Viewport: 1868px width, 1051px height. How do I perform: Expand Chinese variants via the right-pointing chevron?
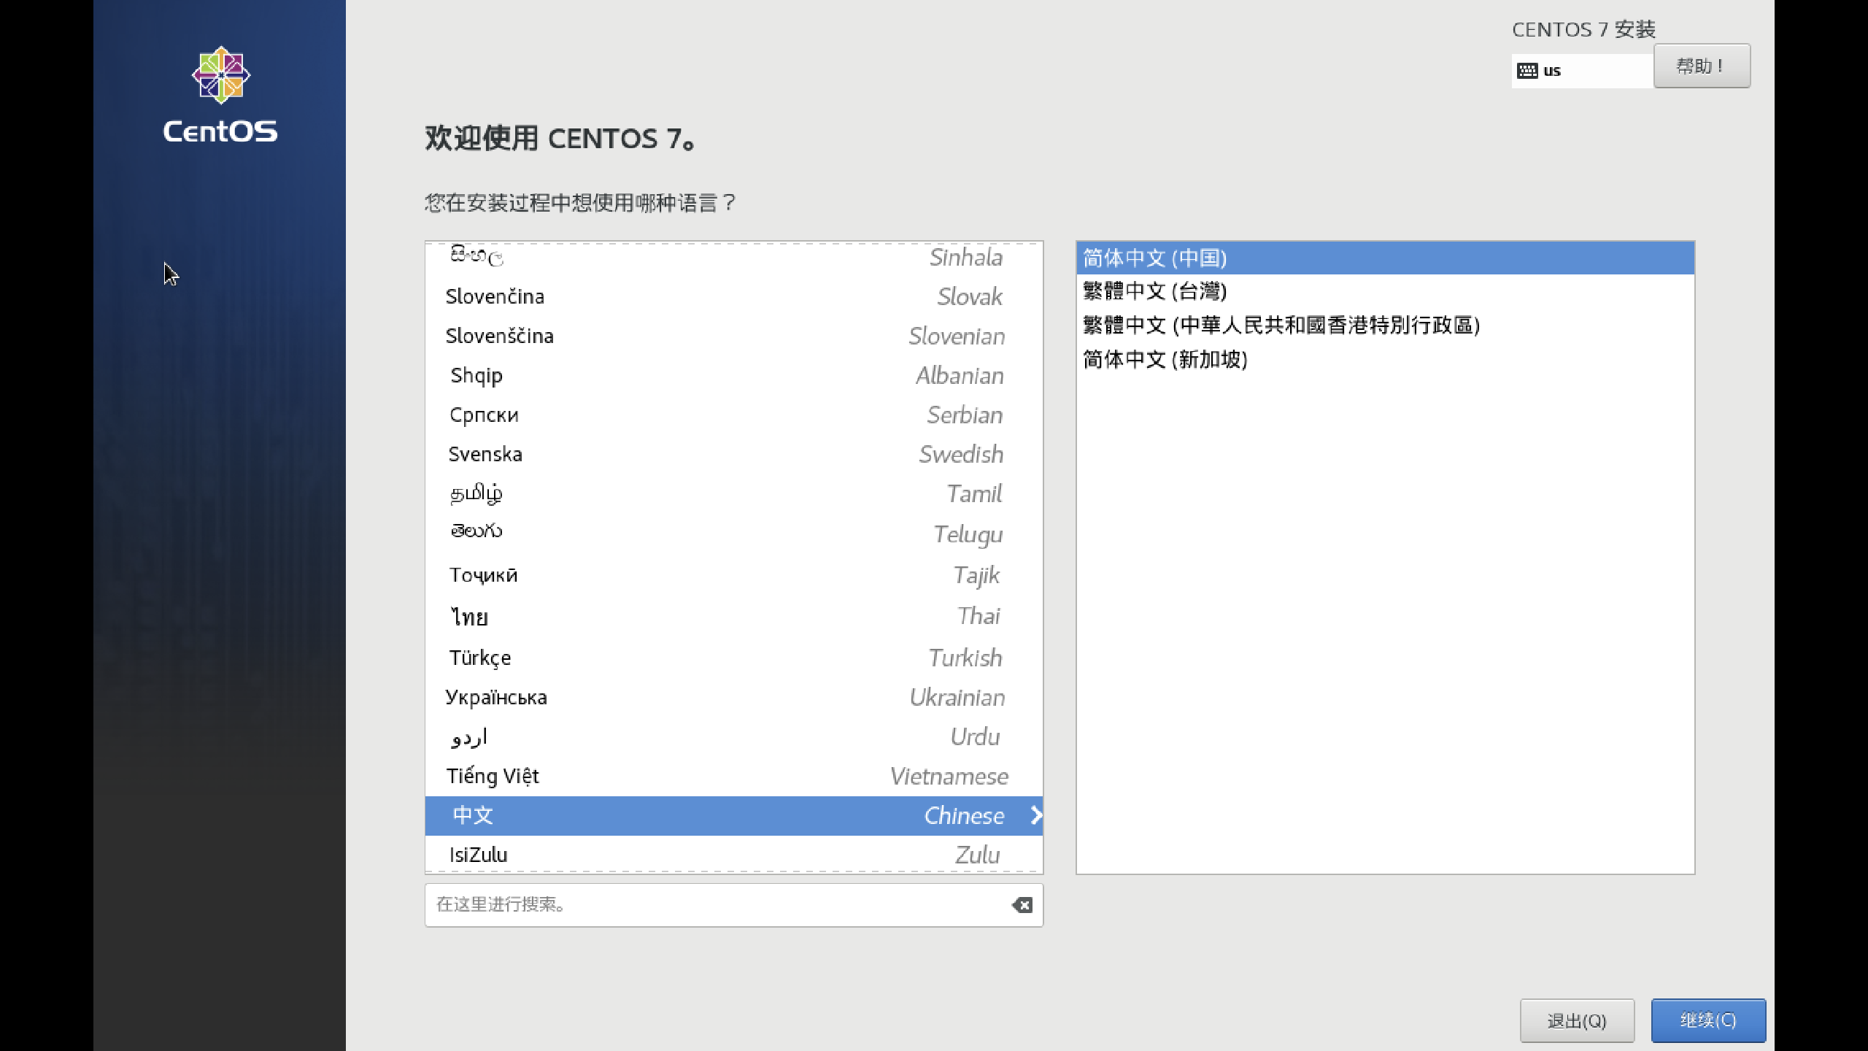[x=1035, y=816]
